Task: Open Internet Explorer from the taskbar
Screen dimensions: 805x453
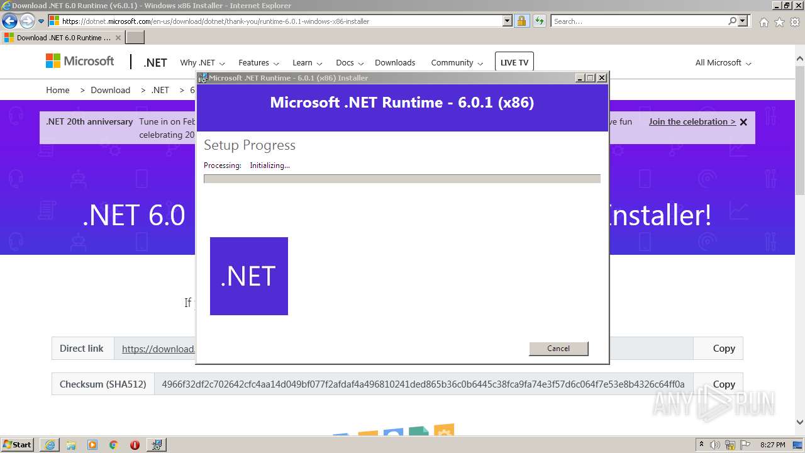Action: coord(50,445)
